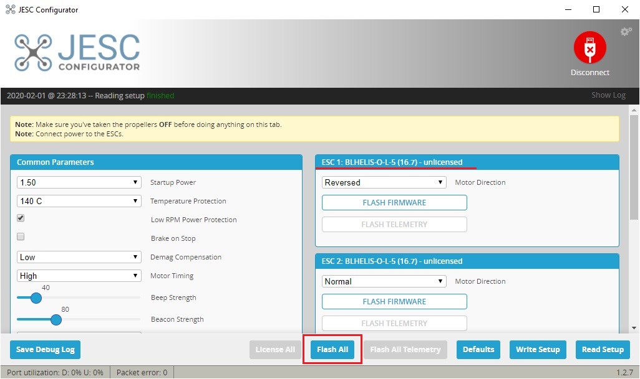
Task: Open ESC 1 Motor Direction dropdown
Action: click(x=384, y=182)
